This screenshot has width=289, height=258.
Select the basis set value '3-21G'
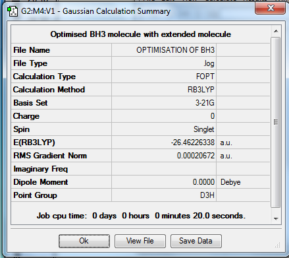[205, 103]
